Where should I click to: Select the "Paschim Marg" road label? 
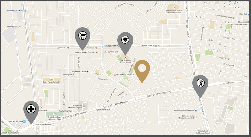tap(202, 33)
